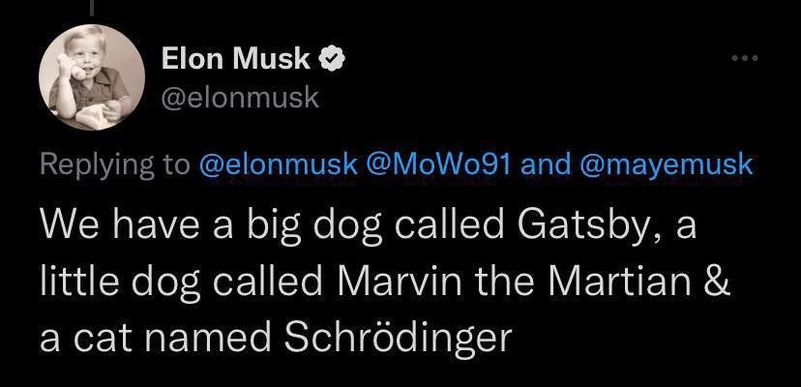Open the blue @elonmusk mention in reply line

(280, 164)
